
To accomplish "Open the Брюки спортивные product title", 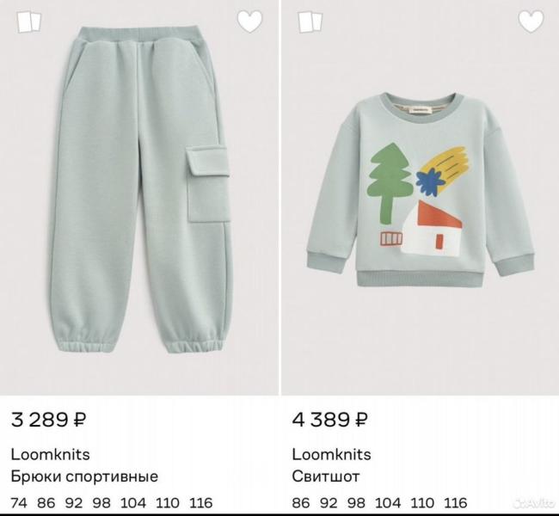I will (84, 476).
